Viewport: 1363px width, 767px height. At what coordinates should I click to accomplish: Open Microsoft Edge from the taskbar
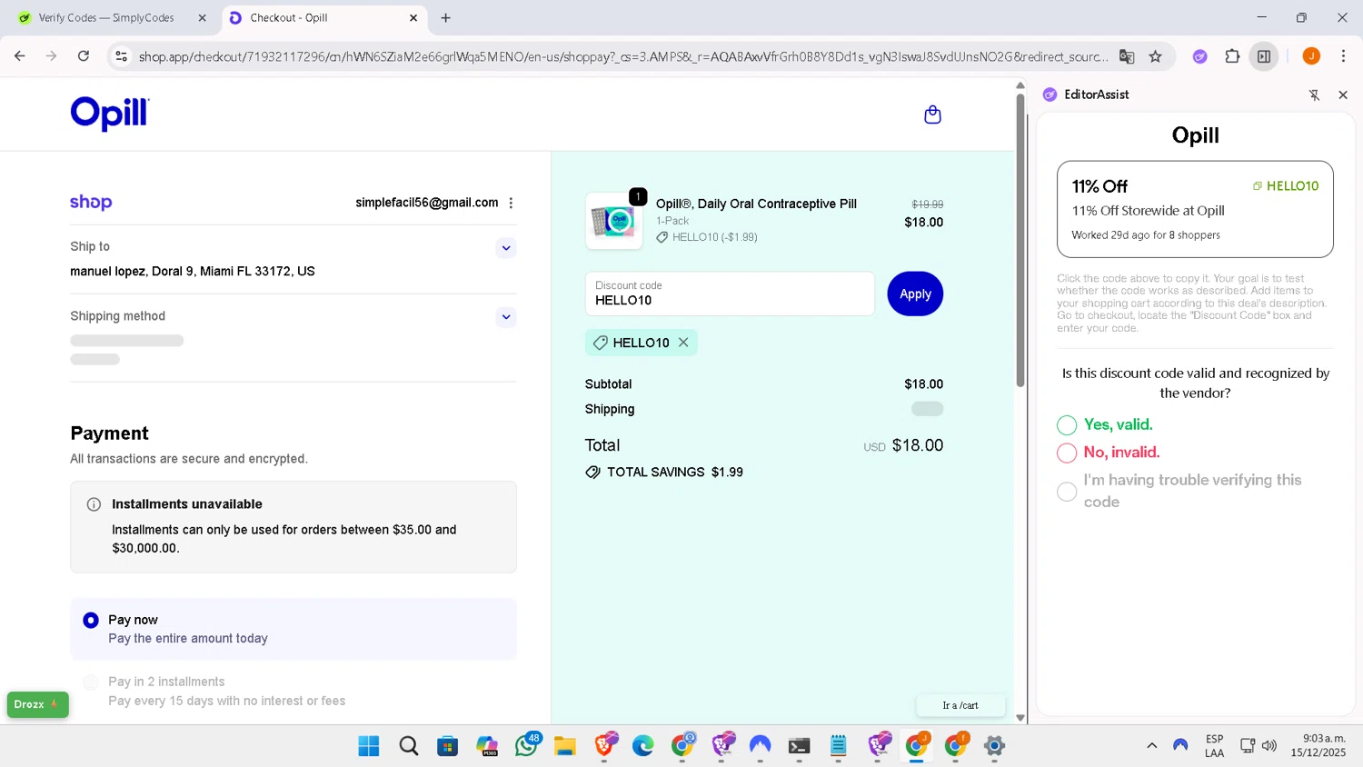coord(643,746)
